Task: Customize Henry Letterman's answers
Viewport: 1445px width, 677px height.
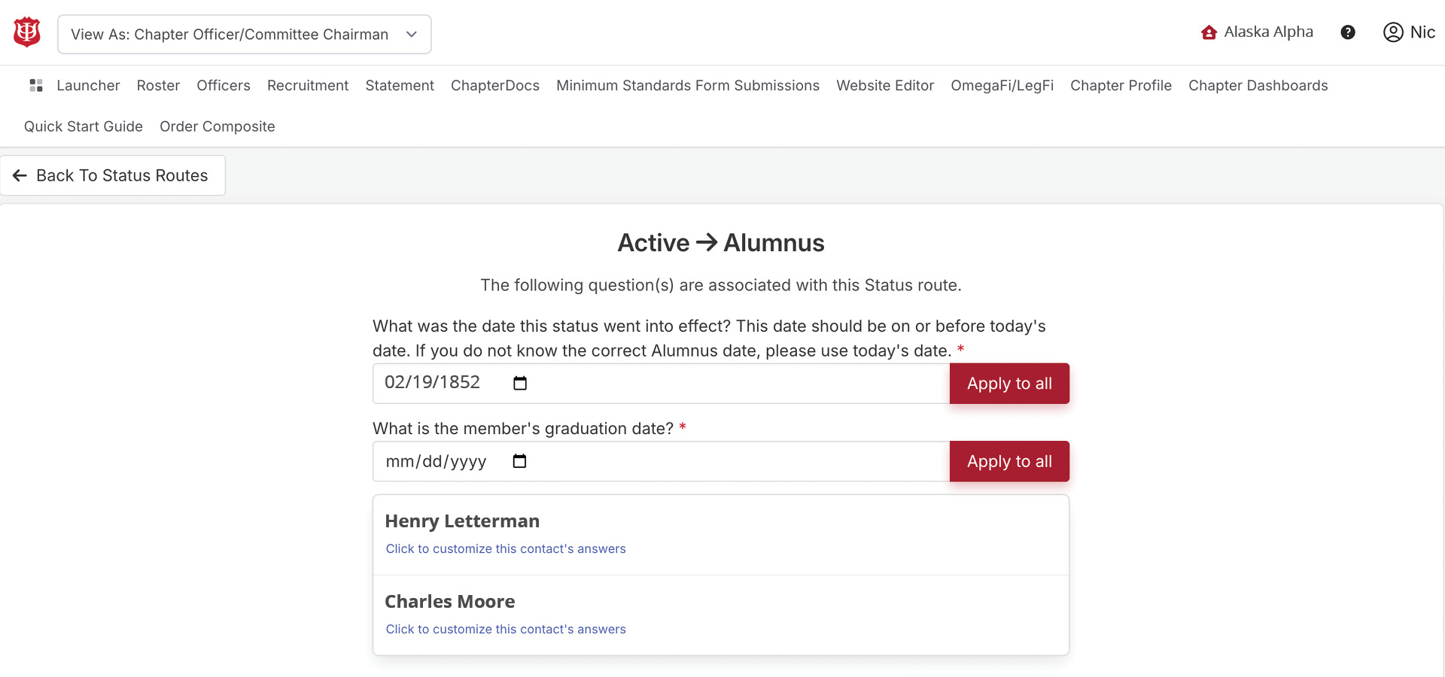Action: coord(506,549)
